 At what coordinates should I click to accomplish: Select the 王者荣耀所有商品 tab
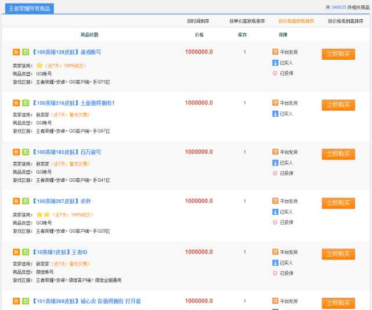point(30,8)
